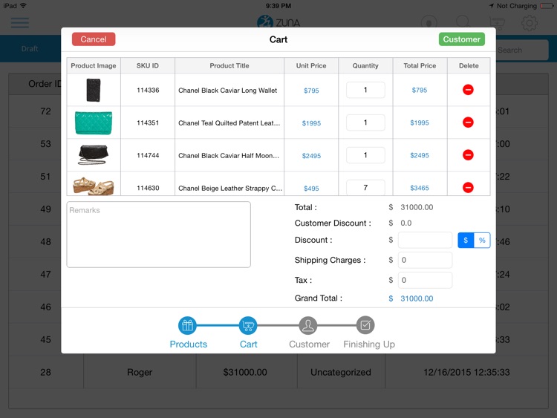This screenshot has height=418, width=557.
Task: Jump to the Finishing Up step icon
Action: [365, 325]
